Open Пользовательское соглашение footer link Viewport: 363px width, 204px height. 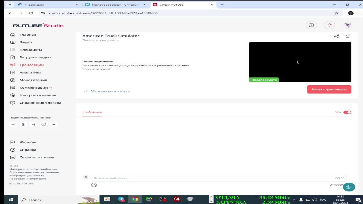coord(34,172)
